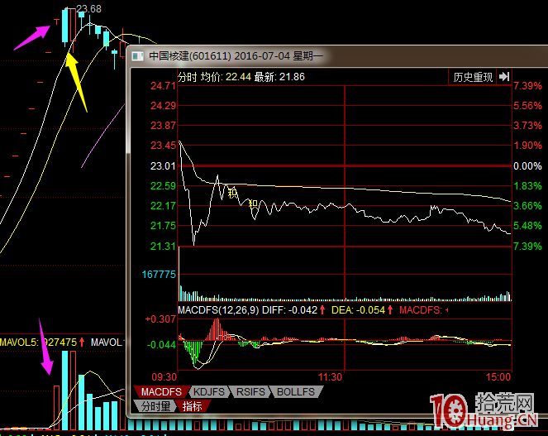
Task: Click the -0.044 MACD axis label
Action: pyautogui.click(x=161, y=345)
